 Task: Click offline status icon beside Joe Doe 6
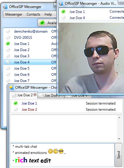click(8, 74)
